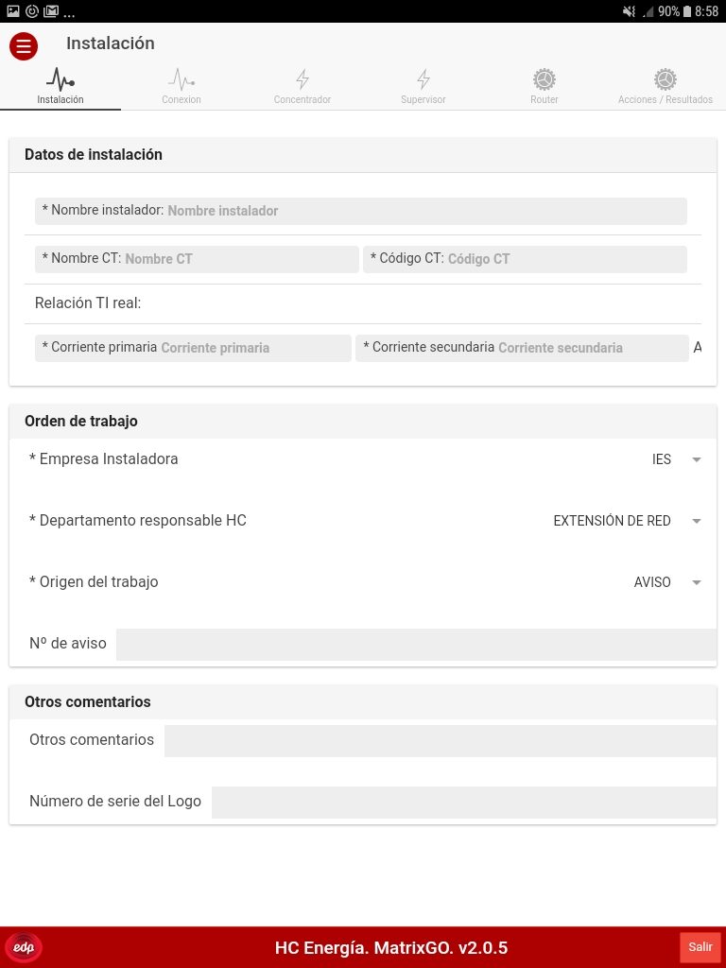The height and width of the screenshot is (968, 726).
Task: Tap the edp logo in footer
Action: click(x=24, y=947)
